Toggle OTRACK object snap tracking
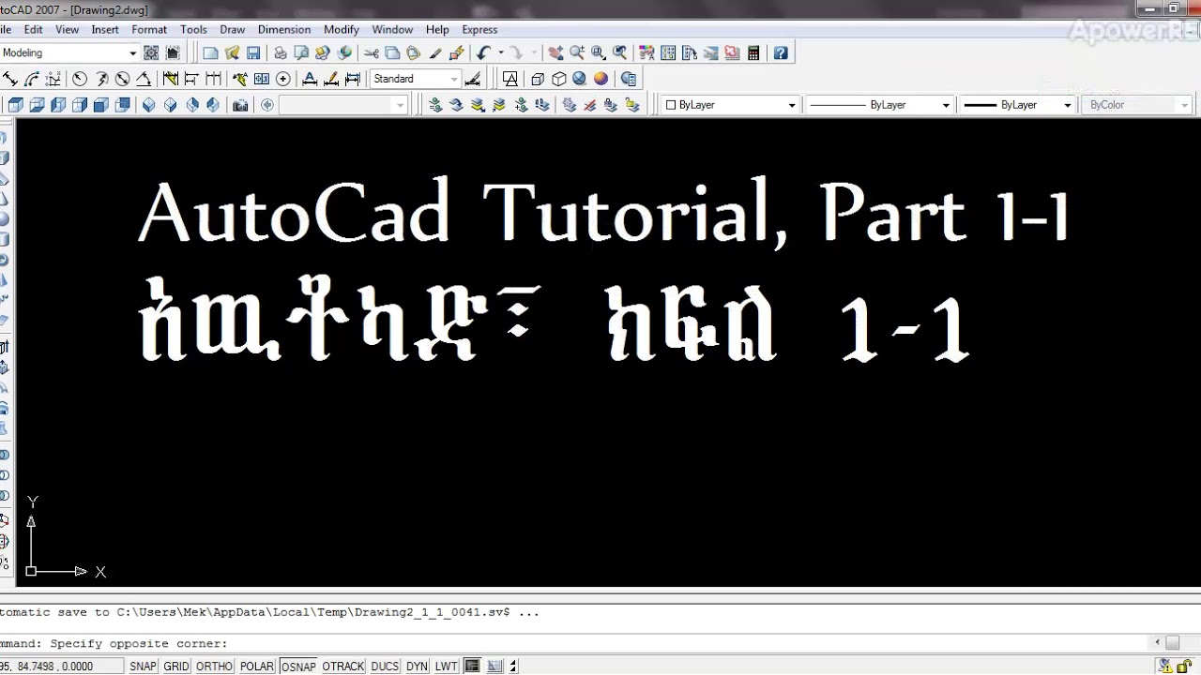1201x675 pixels. (x=342, y=667)
